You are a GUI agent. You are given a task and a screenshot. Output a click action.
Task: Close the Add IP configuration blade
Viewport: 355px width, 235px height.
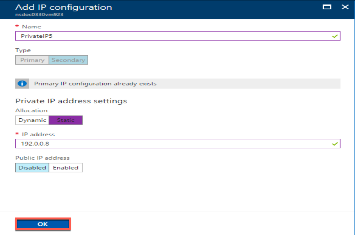click(345, 7)
